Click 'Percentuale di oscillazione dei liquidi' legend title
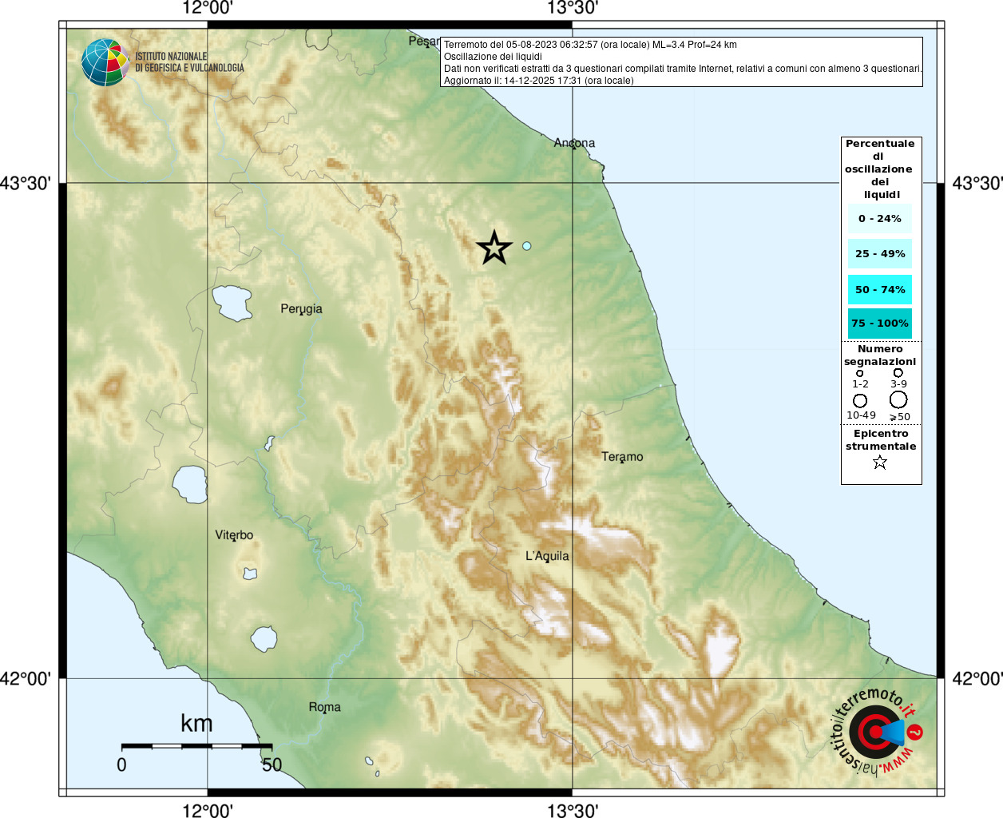 (x=880, y=169)
